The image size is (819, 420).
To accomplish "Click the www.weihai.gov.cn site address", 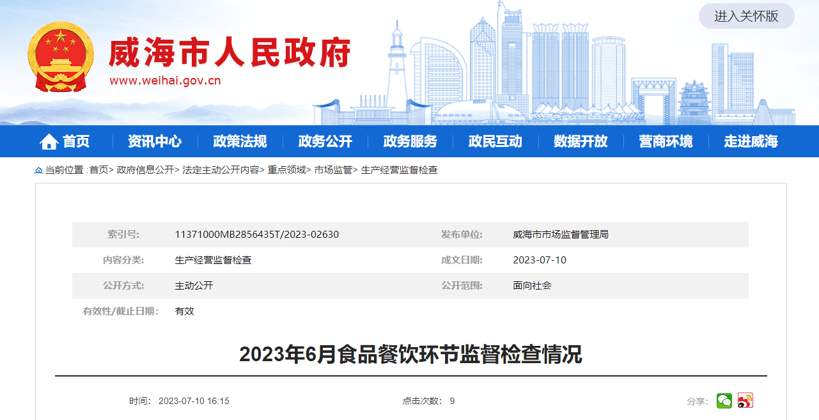I will (x=165, y=81).
